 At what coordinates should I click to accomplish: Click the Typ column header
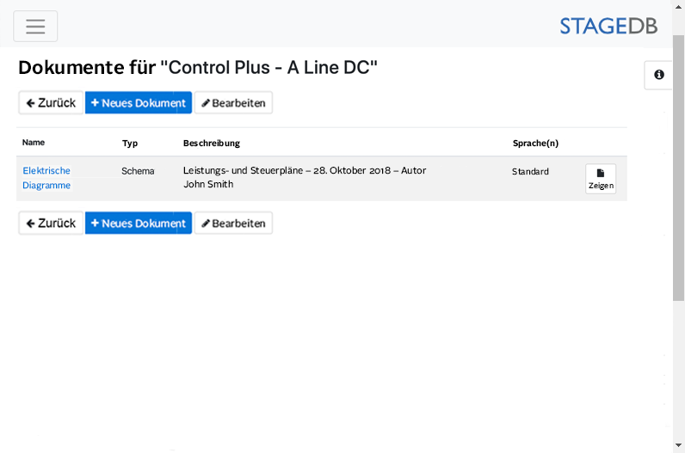tap(130, 144)
